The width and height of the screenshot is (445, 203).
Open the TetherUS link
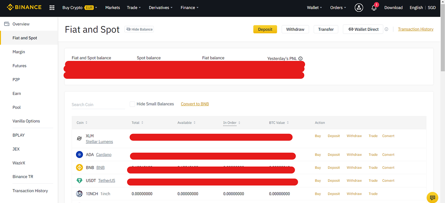[x=107, y=180]
